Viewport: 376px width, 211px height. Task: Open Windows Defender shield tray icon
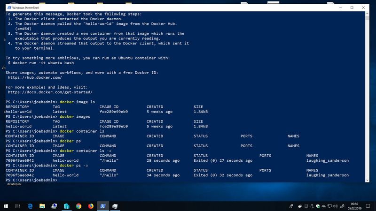318,206
